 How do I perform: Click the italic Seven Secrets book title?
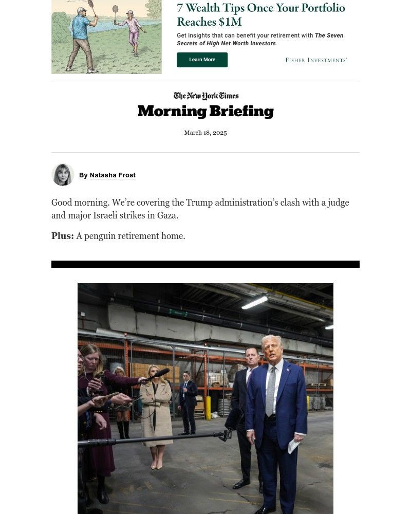click(x=260, y=40)
